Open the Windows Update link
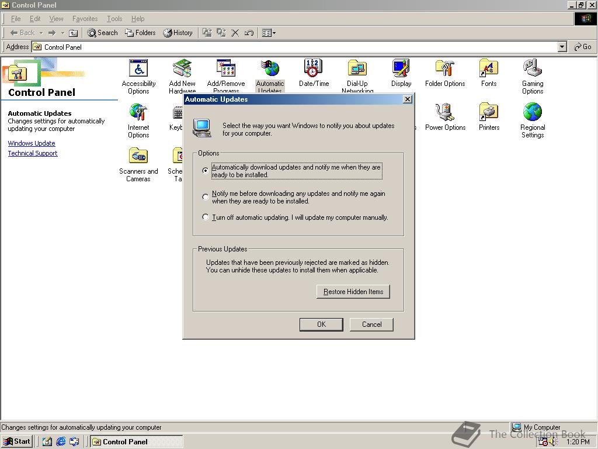The width and height of the screenshot is (598, 449). [x=32, y=143]
